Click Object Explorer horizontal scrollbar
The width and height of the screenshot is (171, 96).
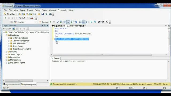pos(19,81)
